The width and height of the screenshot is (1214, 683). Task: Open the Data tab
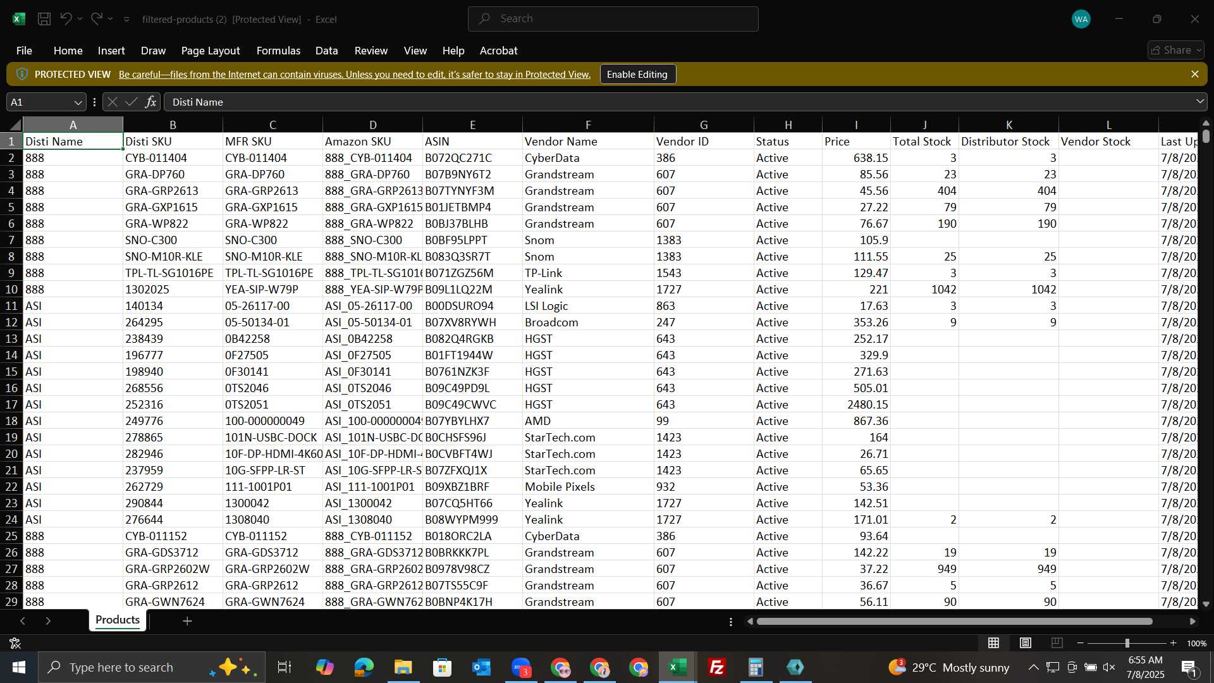coord(326,51)
